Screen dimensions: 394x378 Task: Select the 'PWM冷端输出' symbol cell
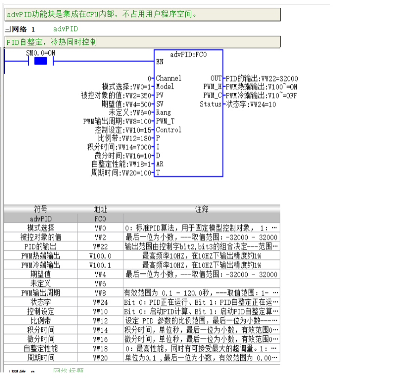click(x=41, y=265)
